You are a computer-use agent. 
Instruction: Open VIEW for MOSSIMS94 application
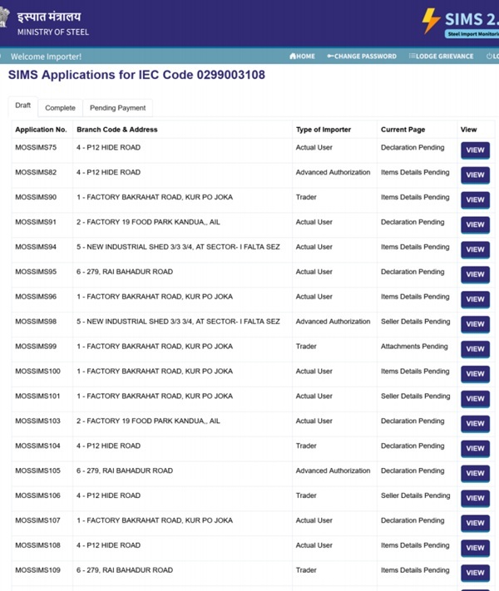click(475, 249)
